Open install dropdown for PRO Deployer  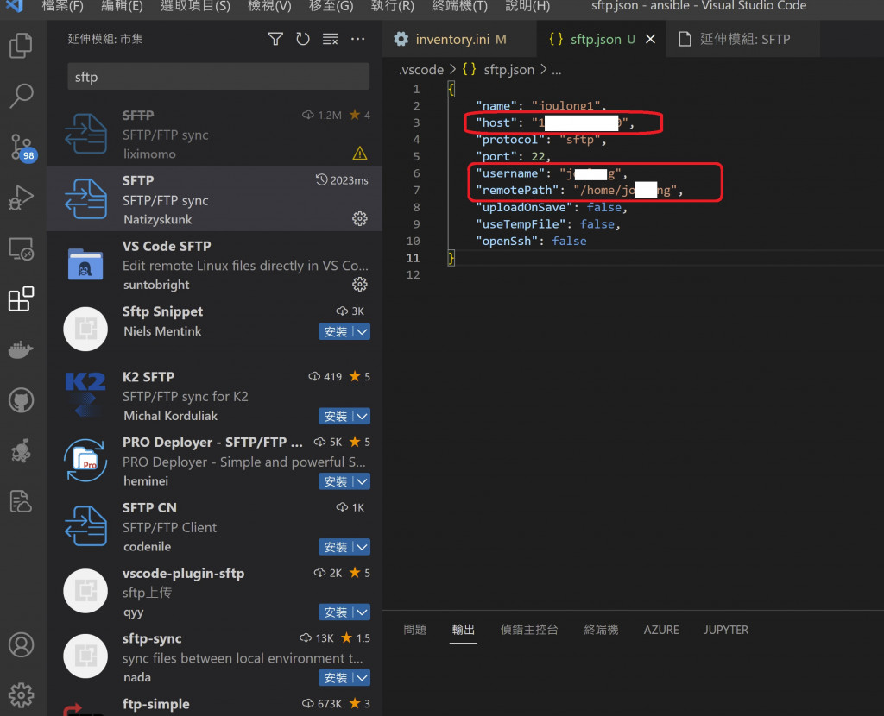(362, 481)
